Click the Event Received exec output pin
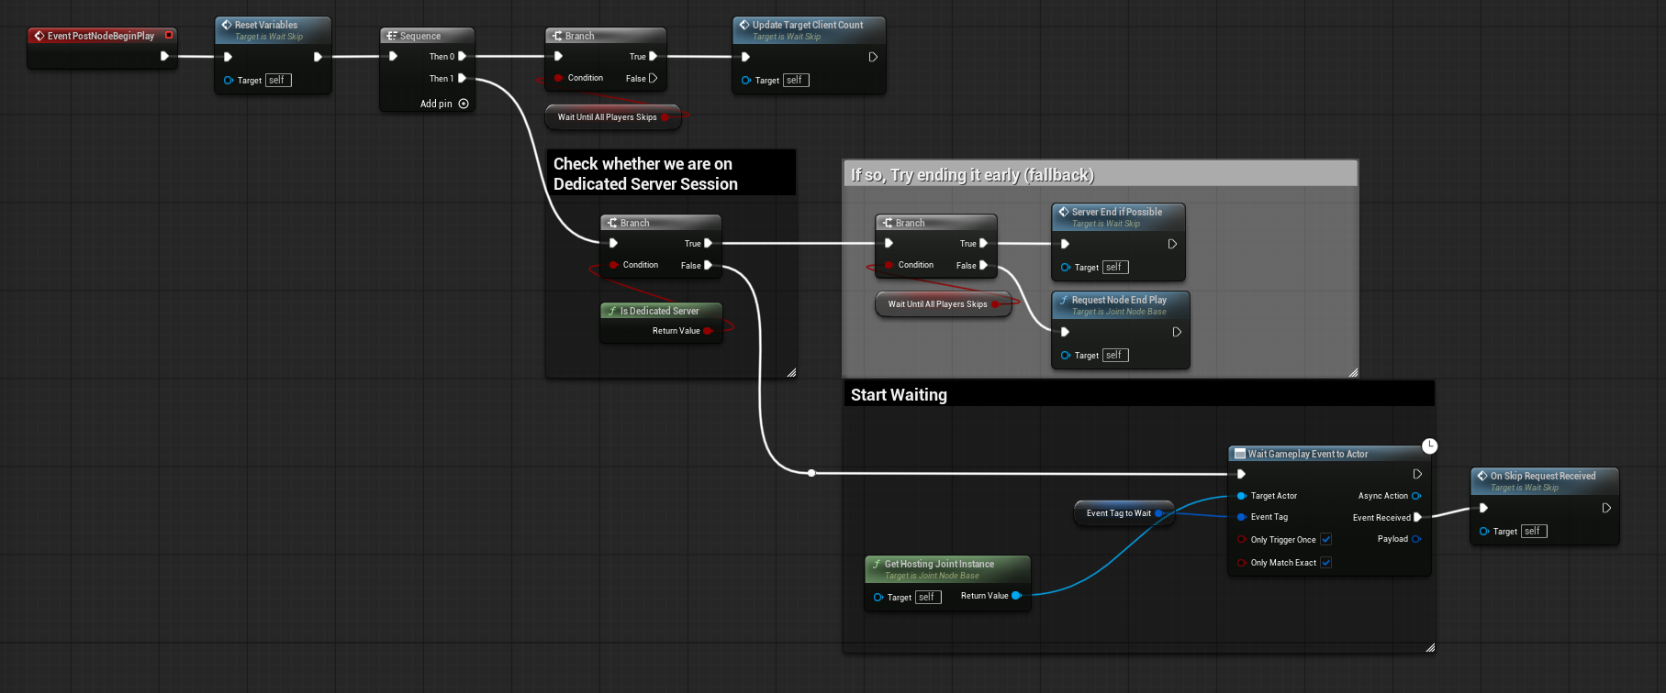Viewport: 1666px width, 693px height. (1417, 518)
